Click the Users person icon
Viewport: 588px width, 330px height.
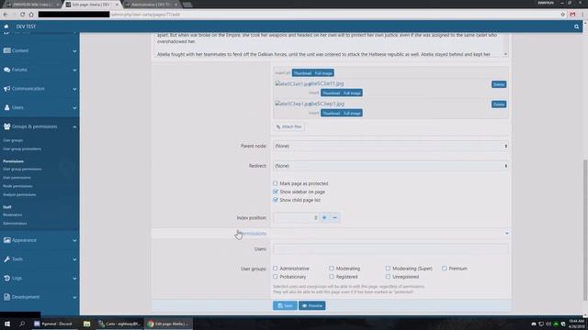click(6, 107)
